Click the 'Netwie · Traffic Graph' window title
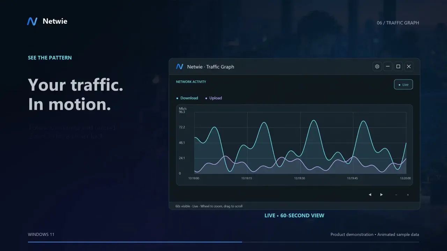 tap(211, 67)
